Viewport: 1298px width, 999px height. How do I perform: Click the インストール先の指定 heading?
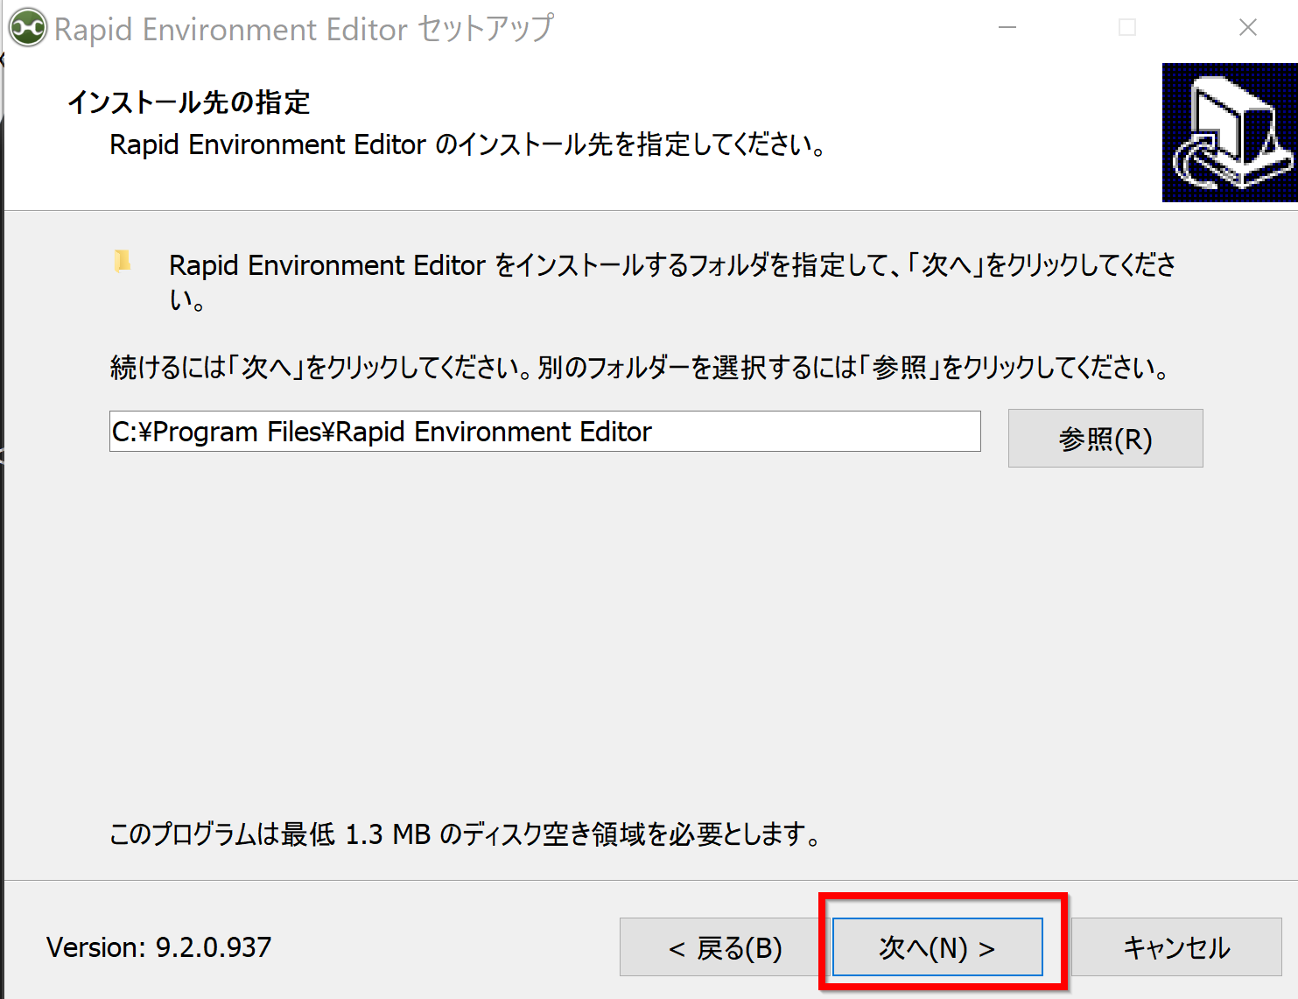click(x=189, y=102)
